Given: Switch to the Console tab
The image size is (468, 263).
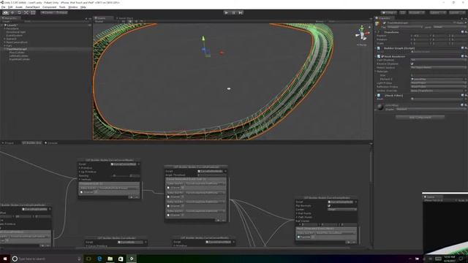Looking at the screenshot, I should (51, 143).
